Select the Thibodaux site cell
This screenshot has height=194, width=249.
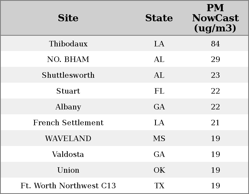(x=68, y=44)
